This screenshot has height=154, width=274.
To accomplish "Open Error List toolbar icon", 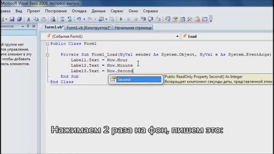I will click(197, 19).
